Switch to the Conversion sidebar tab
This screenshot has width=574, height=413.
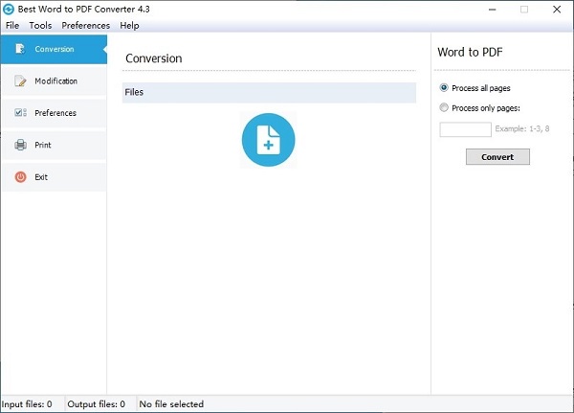tap(54, 49)
